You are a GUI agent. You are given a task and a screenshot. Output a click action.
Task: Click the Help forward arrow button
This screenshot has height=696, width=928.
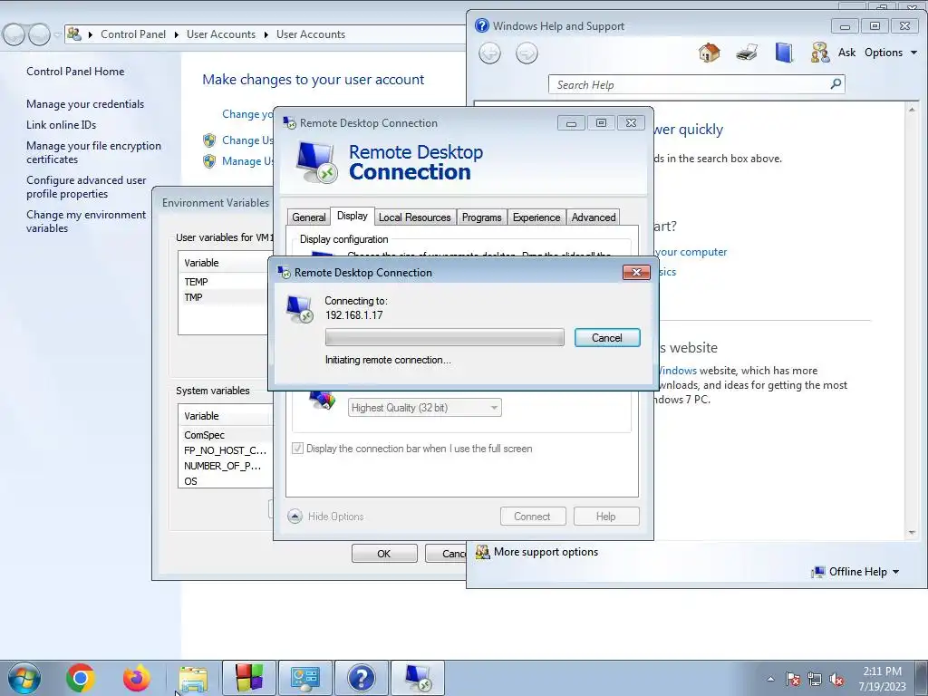point(527,53)
